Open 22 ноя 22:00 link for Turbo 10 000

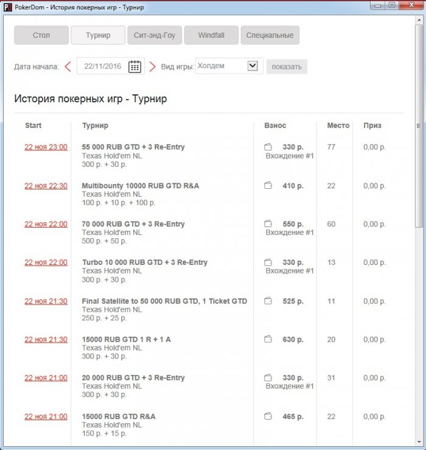coord(46,262)
